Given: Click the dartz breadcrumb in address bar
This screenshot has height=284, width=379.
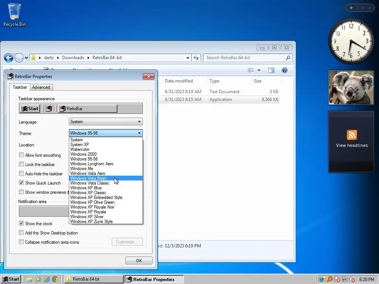Looking at the screenshot, I should click(49, 58).
